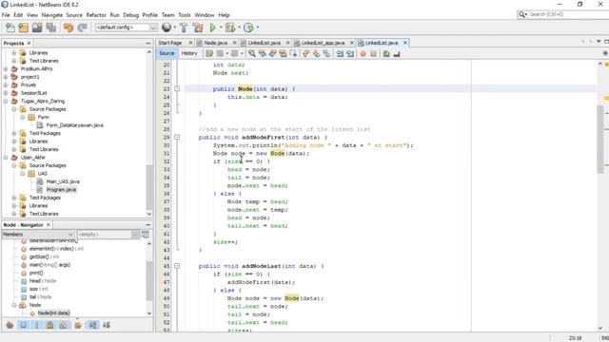609x342 pixels.
Task: Run the project with green play icon
Action: pos(212,28)
